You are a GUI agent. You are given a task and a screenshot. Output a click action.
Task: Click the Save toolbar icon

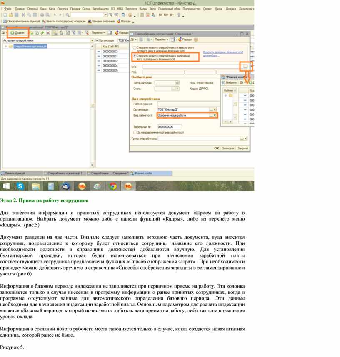point(16,15)
